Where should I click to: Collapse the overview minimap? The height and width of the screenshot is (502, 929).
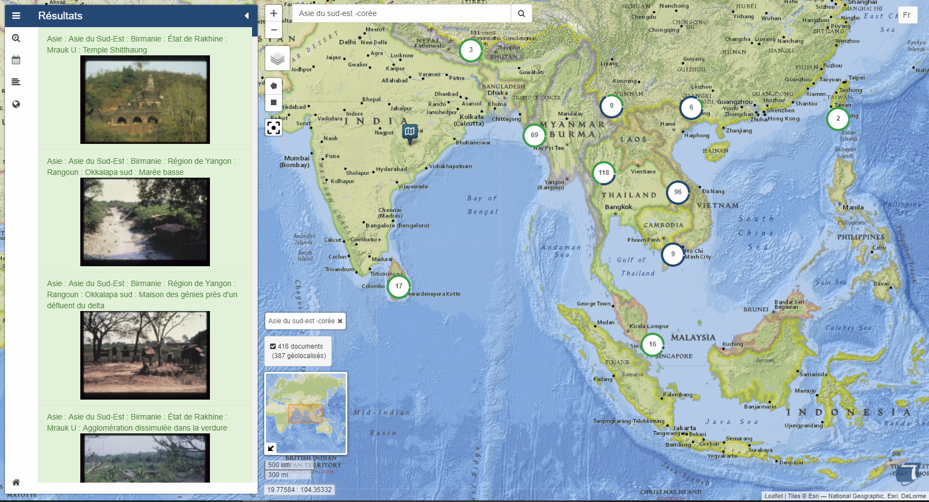click(271, 448)
